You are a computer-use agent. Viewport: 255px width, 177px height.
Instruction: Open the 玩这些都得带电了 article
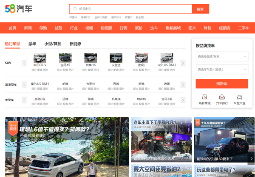224,171
